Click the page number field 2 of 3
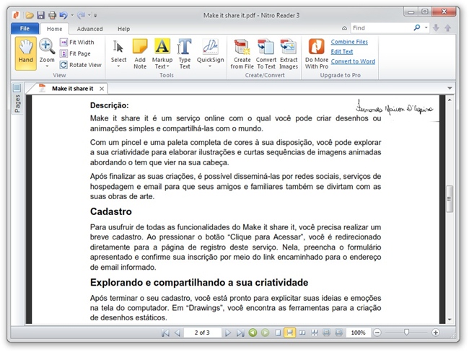The height and width of the screenshot is (352, 469). tap(203, 333)
